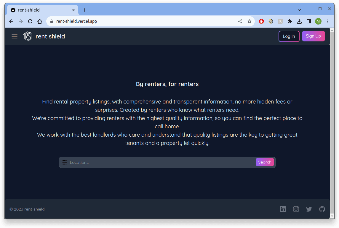Click the 'By renters, for renters' heading
The width and height of the screenshot is (339, 228).
[167, 84]
